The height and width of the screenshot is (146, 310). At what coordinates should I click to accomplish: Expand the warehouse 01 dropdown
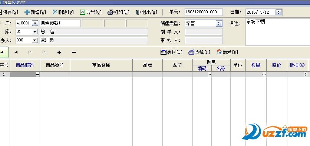tap(35, 32)
